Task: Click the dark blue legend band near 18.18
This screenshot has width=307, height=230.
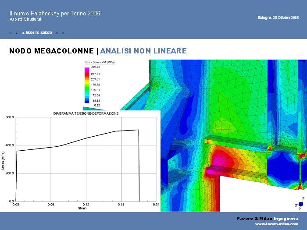Action: tap(86, 100)
